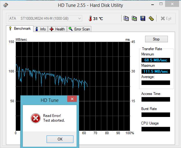
Task: Click the empty Access Time field
Action: click(156, 99)
